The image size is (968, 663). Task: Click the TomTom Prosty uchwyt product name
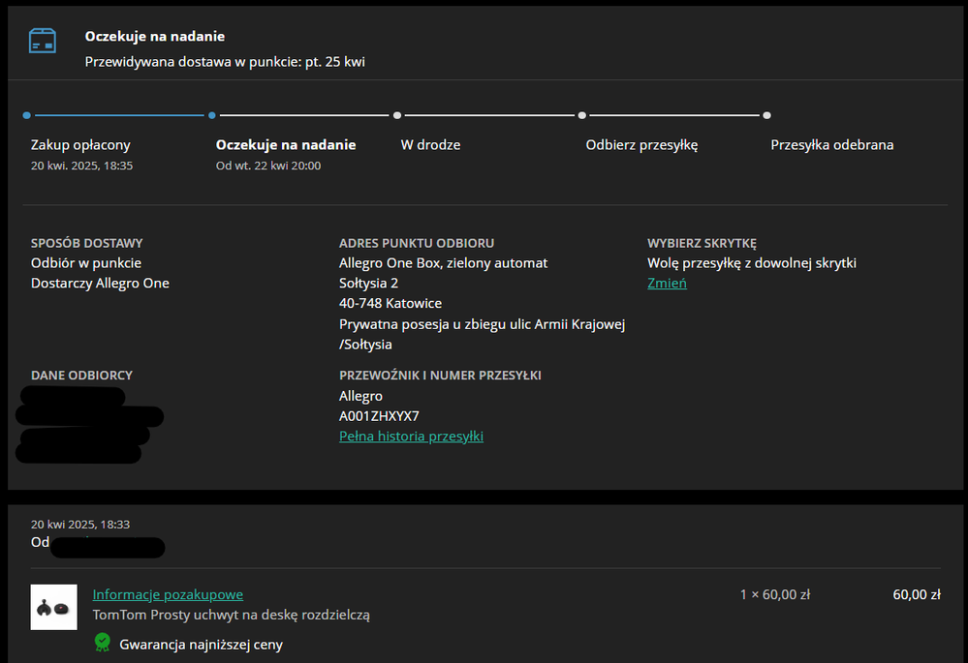coord(231,615)
